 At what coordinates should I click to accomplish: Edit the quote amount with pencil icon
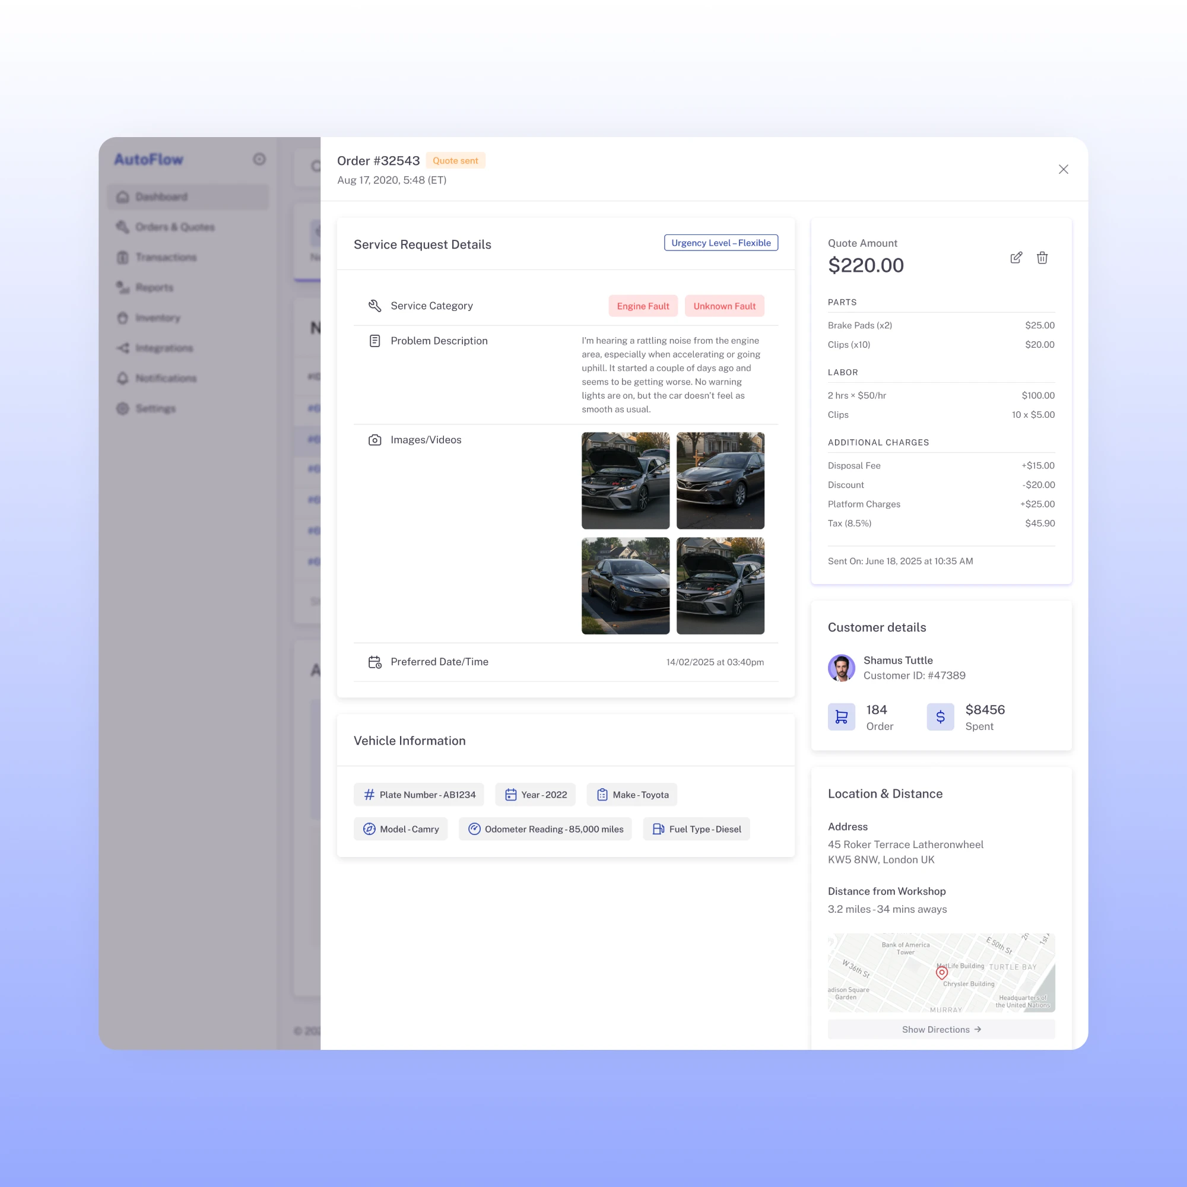(1016, 258)
